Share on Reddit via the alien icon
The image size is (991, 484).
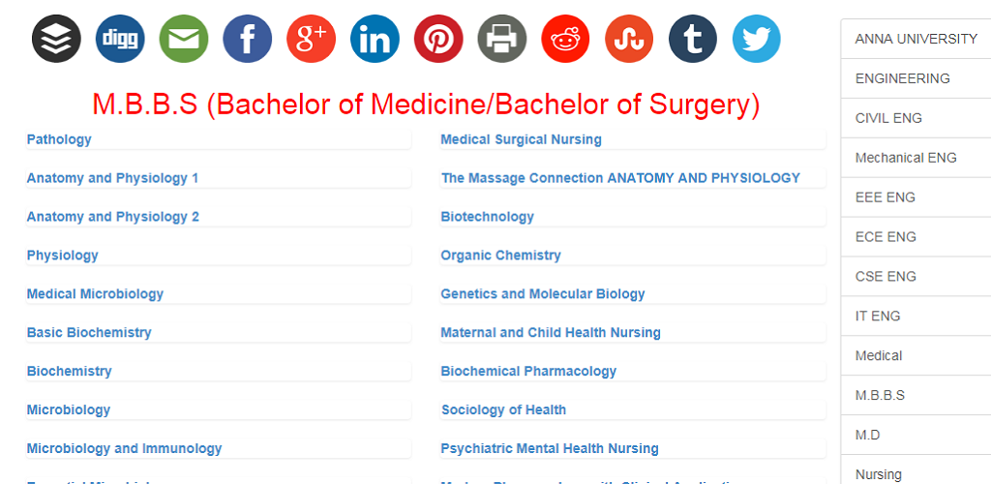[x=565, y=39]
